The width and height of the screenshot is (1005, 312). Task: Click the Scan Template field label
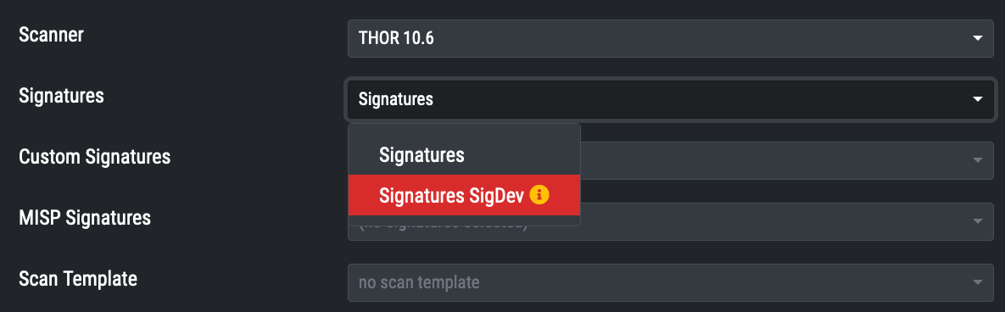point(78,279)
